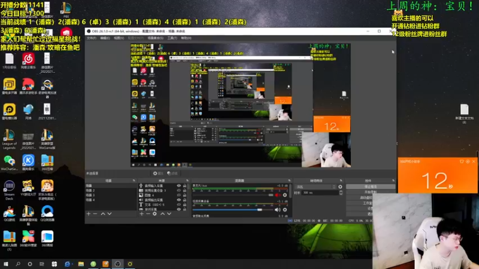
Task: Open settings icon on orange 360 popup
Action: [x=468, y=161]
